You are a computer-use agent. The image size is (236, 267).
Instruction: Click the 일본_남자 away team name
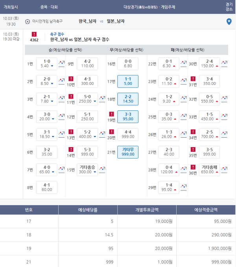116,21
